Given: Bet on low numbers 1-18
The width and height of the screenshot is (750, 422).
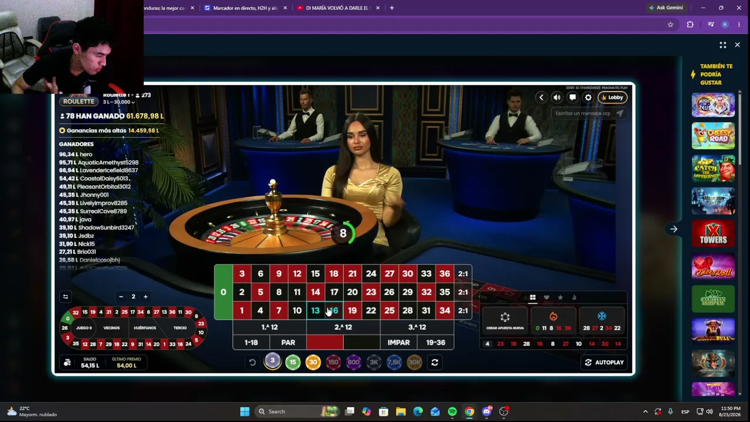Looking at the screenshot, I should point(251,342).
